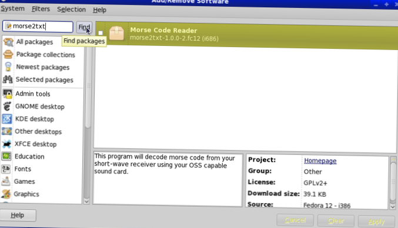398x228 pixels.
Task: Select Package collections in the sidebar
Action: [46, 54]
